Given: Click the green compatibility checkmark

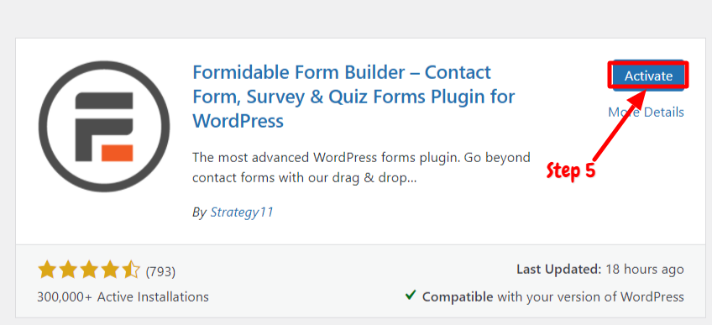Looking at the screenshot, I should (411, 296).
